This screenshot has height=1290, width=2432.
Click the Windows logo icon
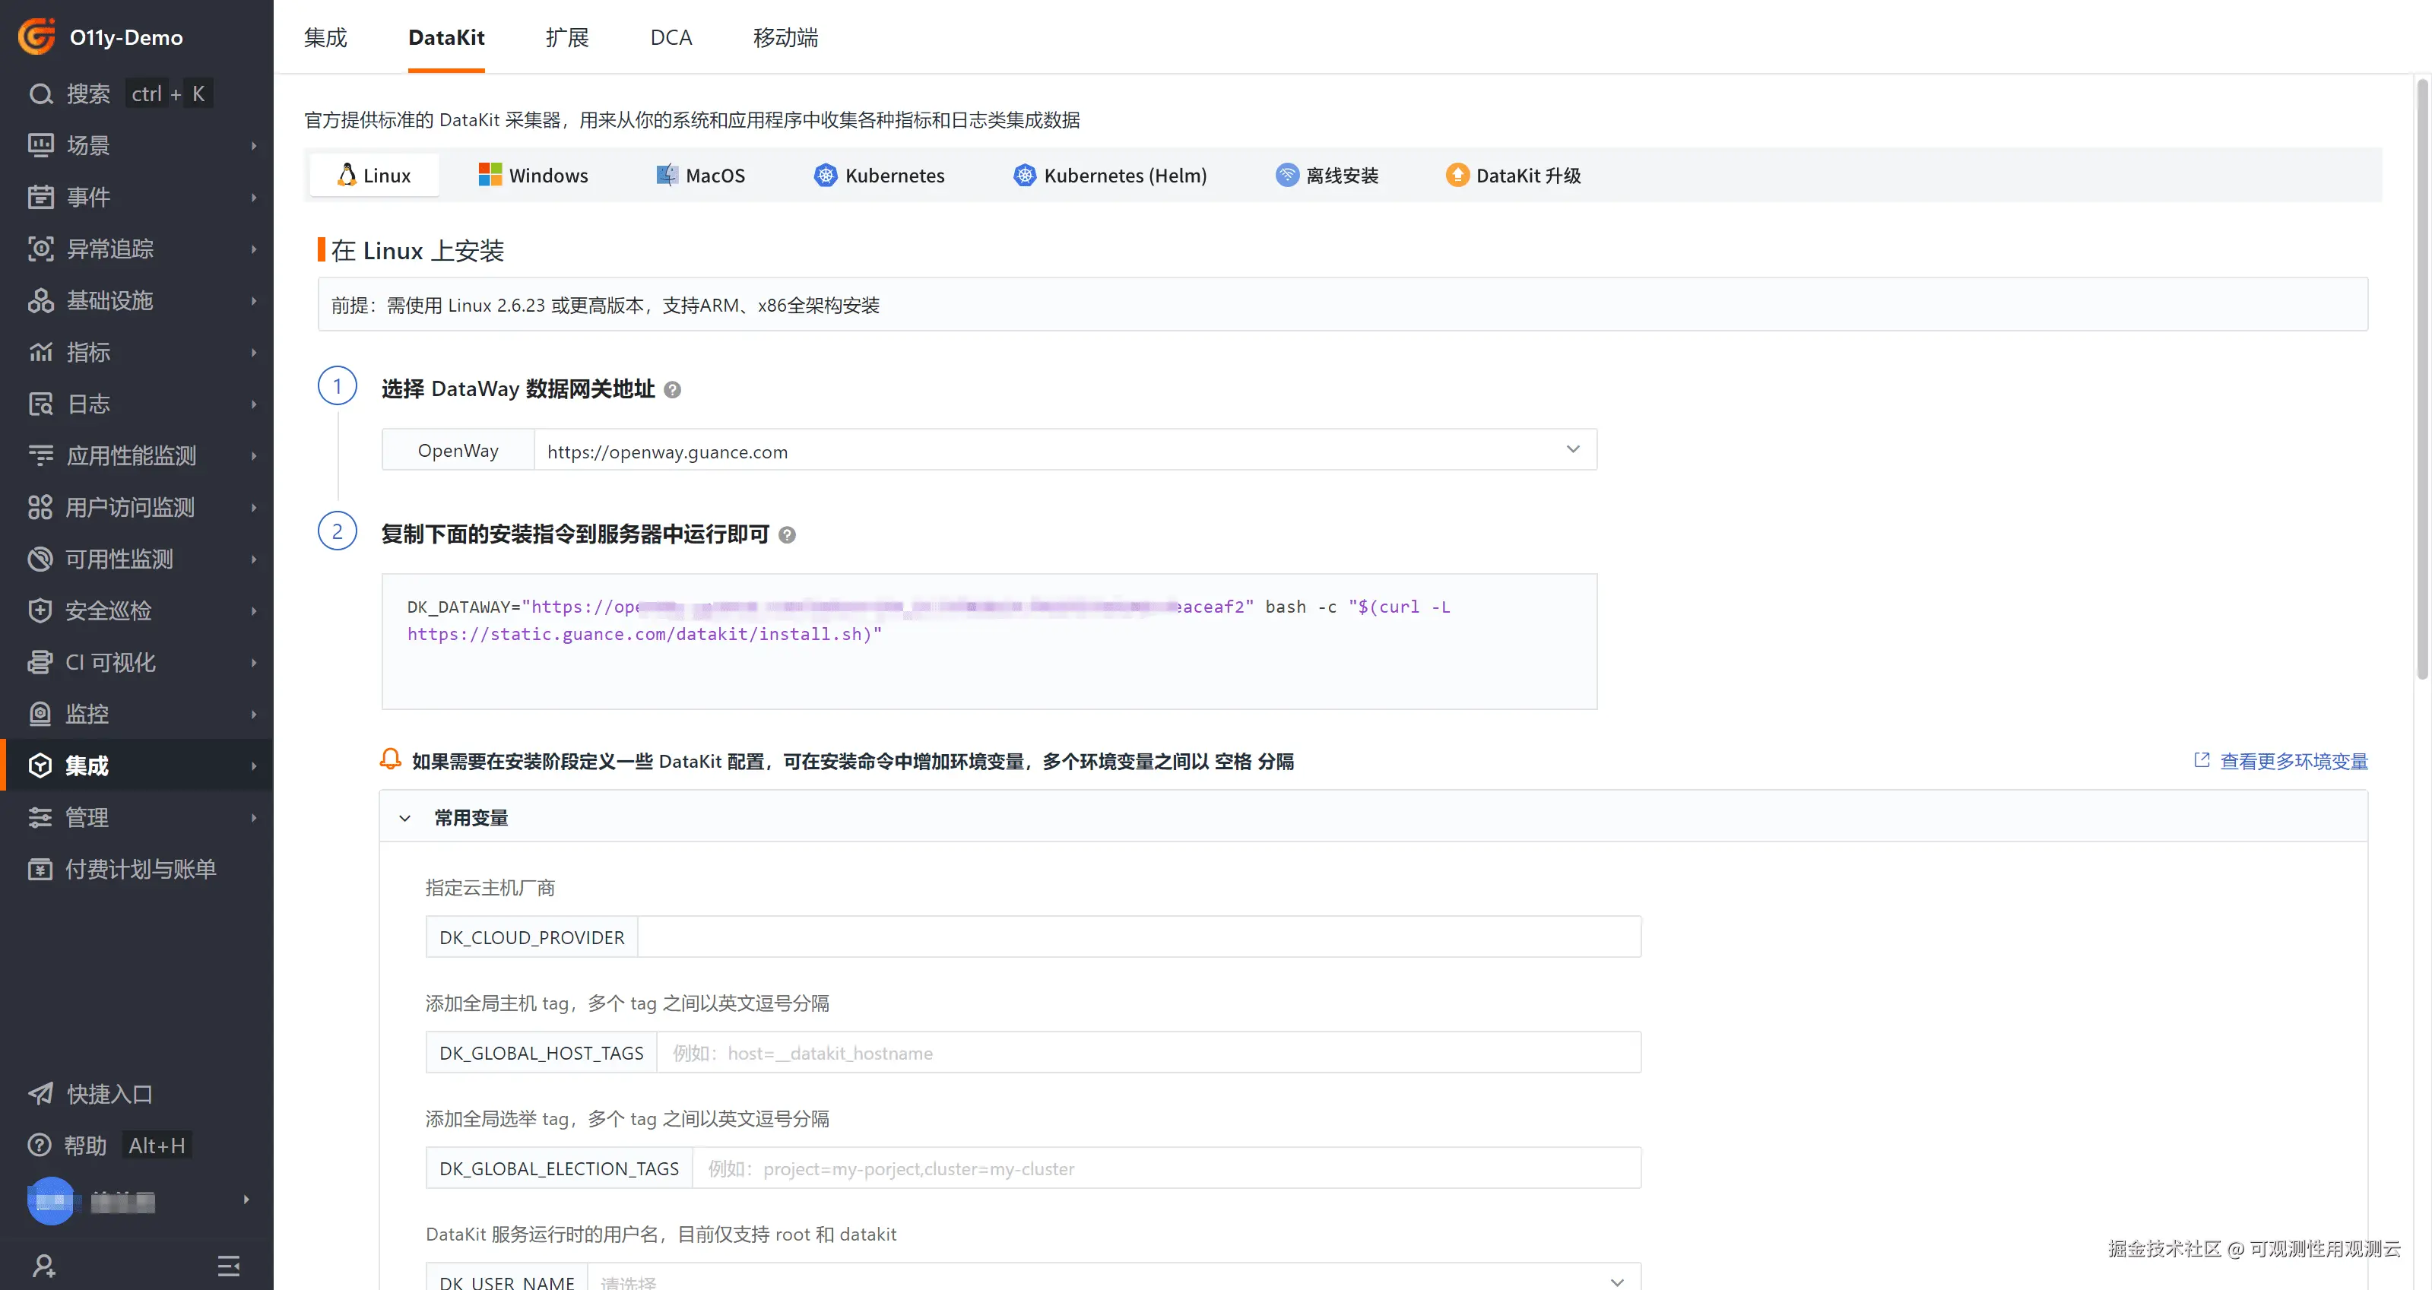[x=490, y=176]
